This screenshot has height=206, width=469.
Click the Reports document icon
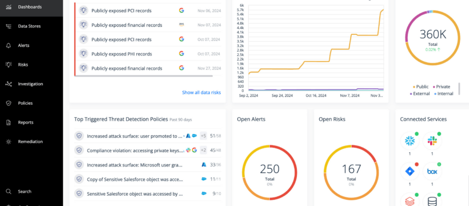(9, 122)
